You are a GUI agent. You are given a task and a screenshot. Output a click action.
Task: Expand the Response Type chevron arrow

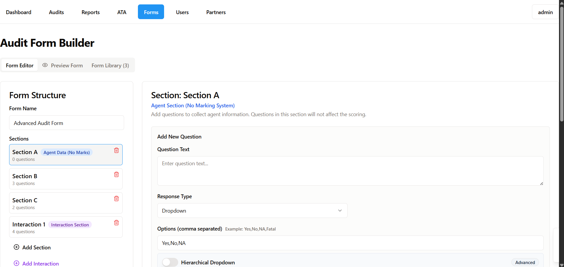(340, 211)
